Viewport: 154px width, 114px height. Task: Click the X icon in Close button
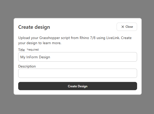[123, 27]
